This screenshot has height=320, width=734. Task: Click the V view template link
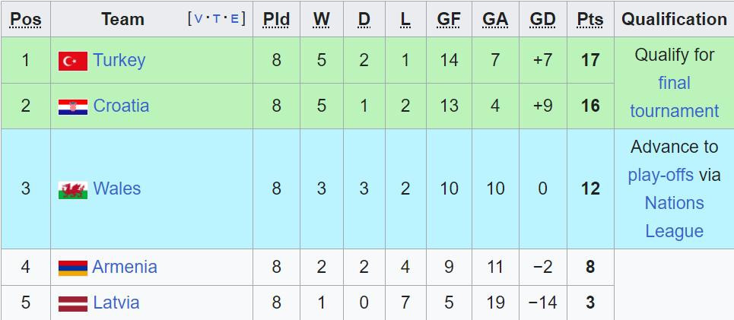click(199, 19)
